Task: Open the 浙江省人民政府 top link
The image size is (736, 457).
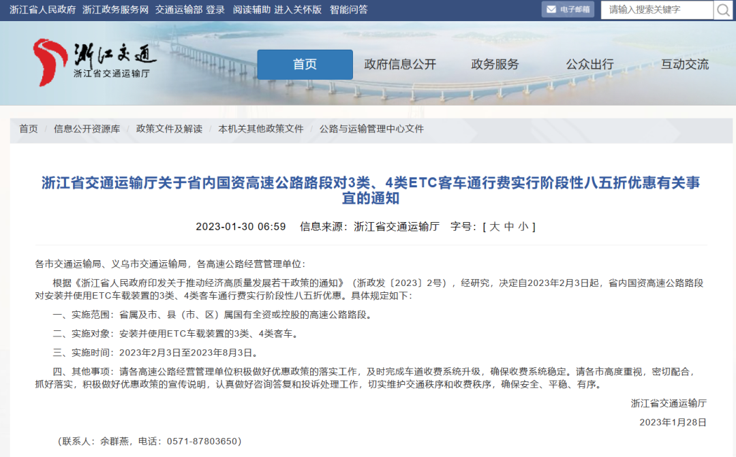Action: pos(43,10)
